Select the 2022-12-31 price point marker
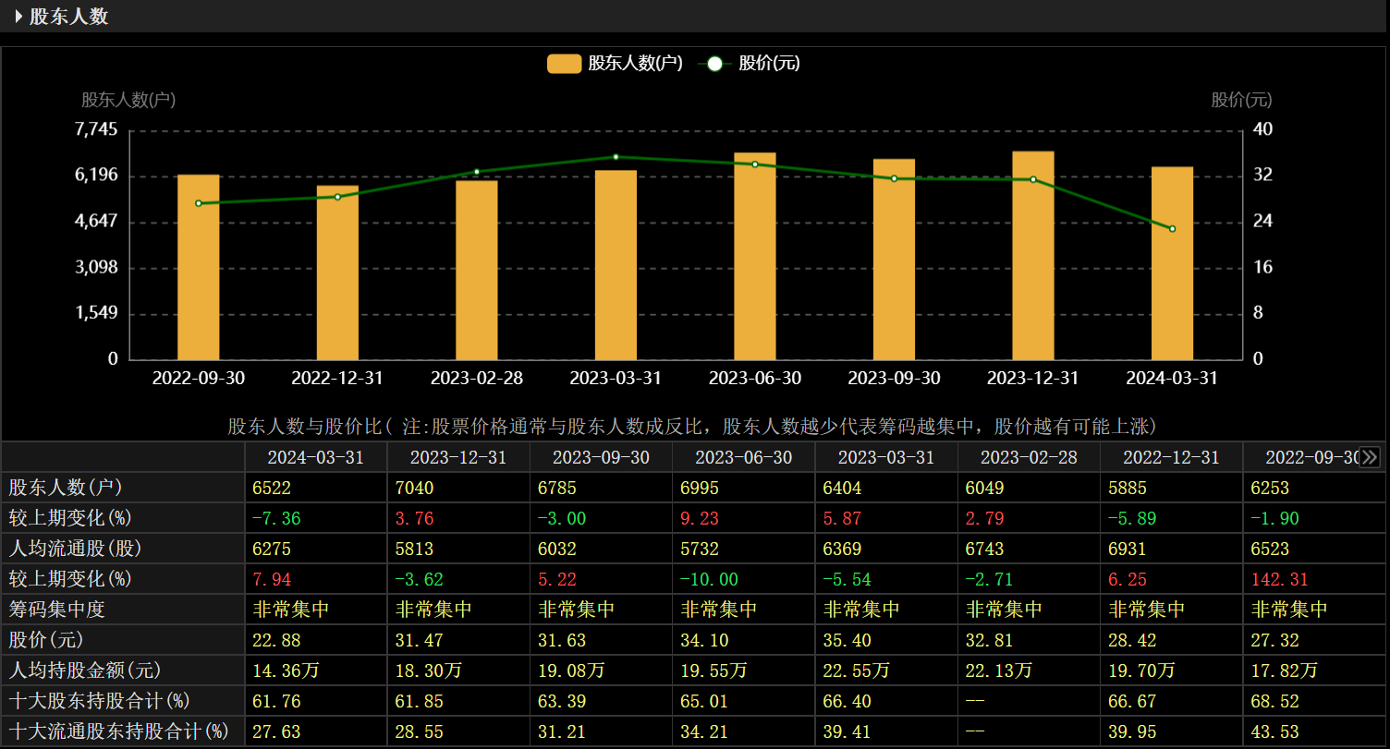1390x749 pixels. point(337,197)
